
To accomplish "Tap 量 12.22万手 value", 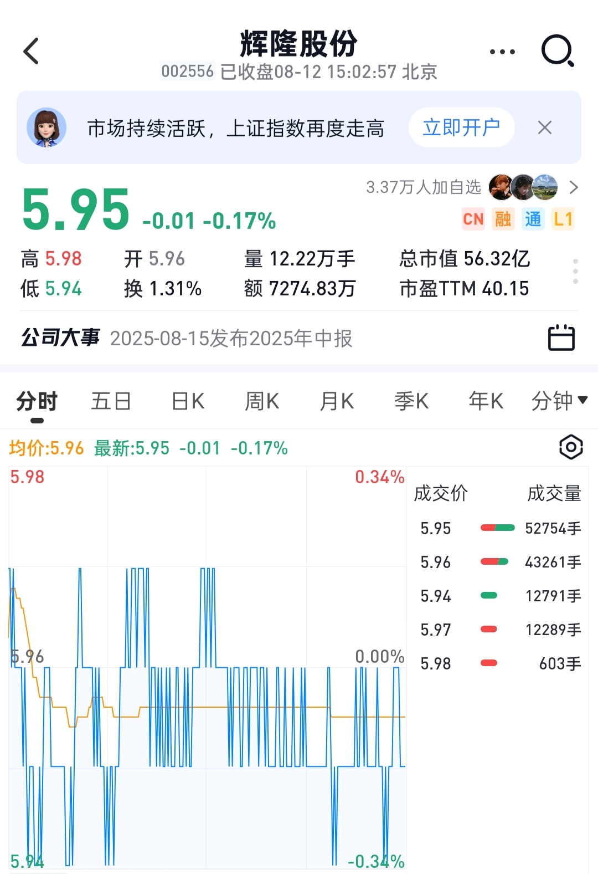I will coord(300,259).
